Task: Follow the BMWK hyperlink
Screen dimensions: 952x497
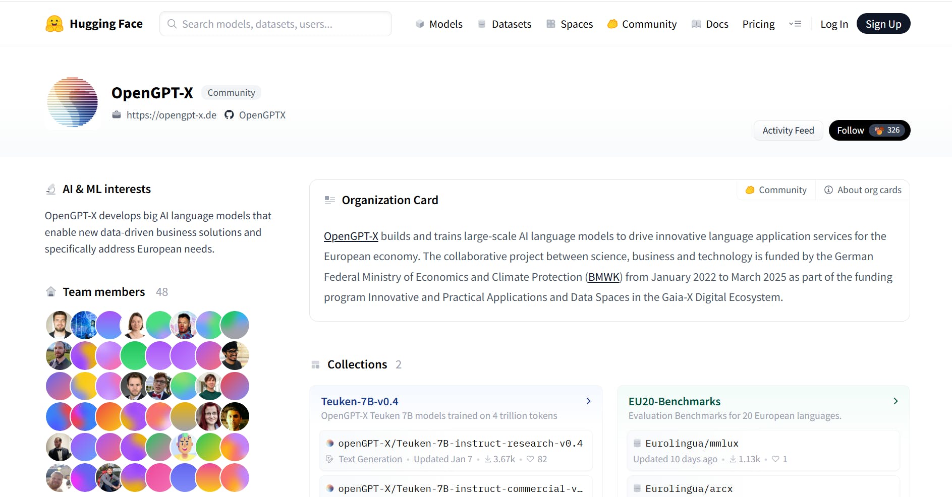Action: tap(603, 277)
